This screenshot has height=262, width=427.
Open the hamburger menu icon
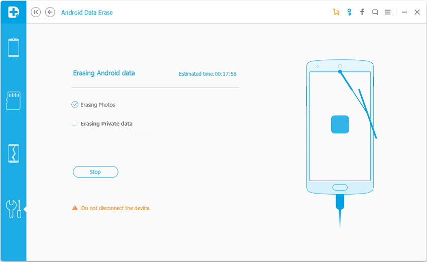(x=388, y=12)
